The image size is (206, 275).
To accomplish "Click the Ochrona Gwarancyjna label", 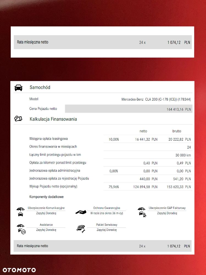I will click(107, 208).
